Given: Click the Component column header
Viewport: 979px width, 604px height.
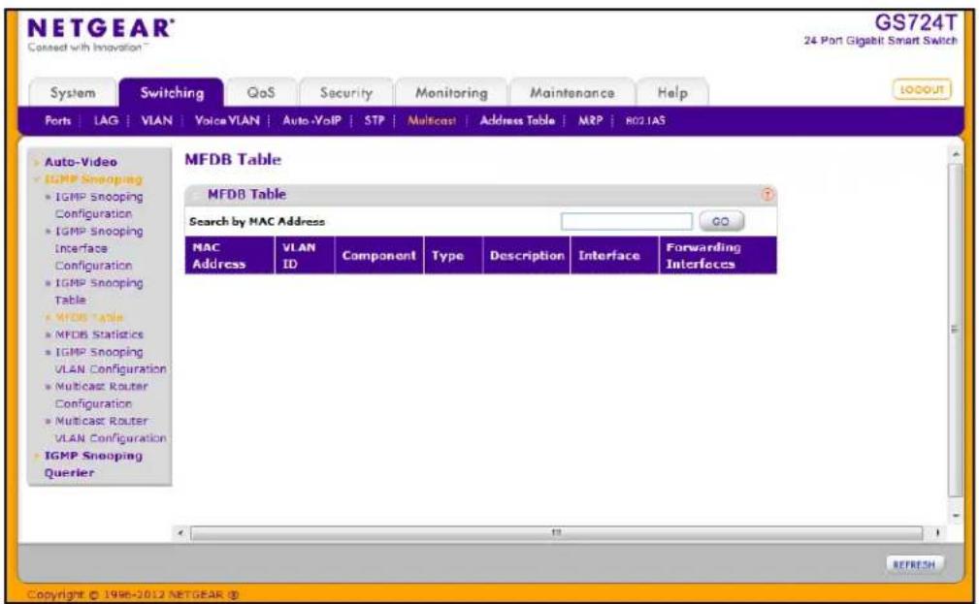Looking at the screenshot, I should [379, 255].
